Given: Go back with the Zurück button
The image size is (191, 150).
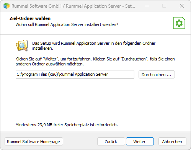Looking at the screenshot, I should pos(111,142).
